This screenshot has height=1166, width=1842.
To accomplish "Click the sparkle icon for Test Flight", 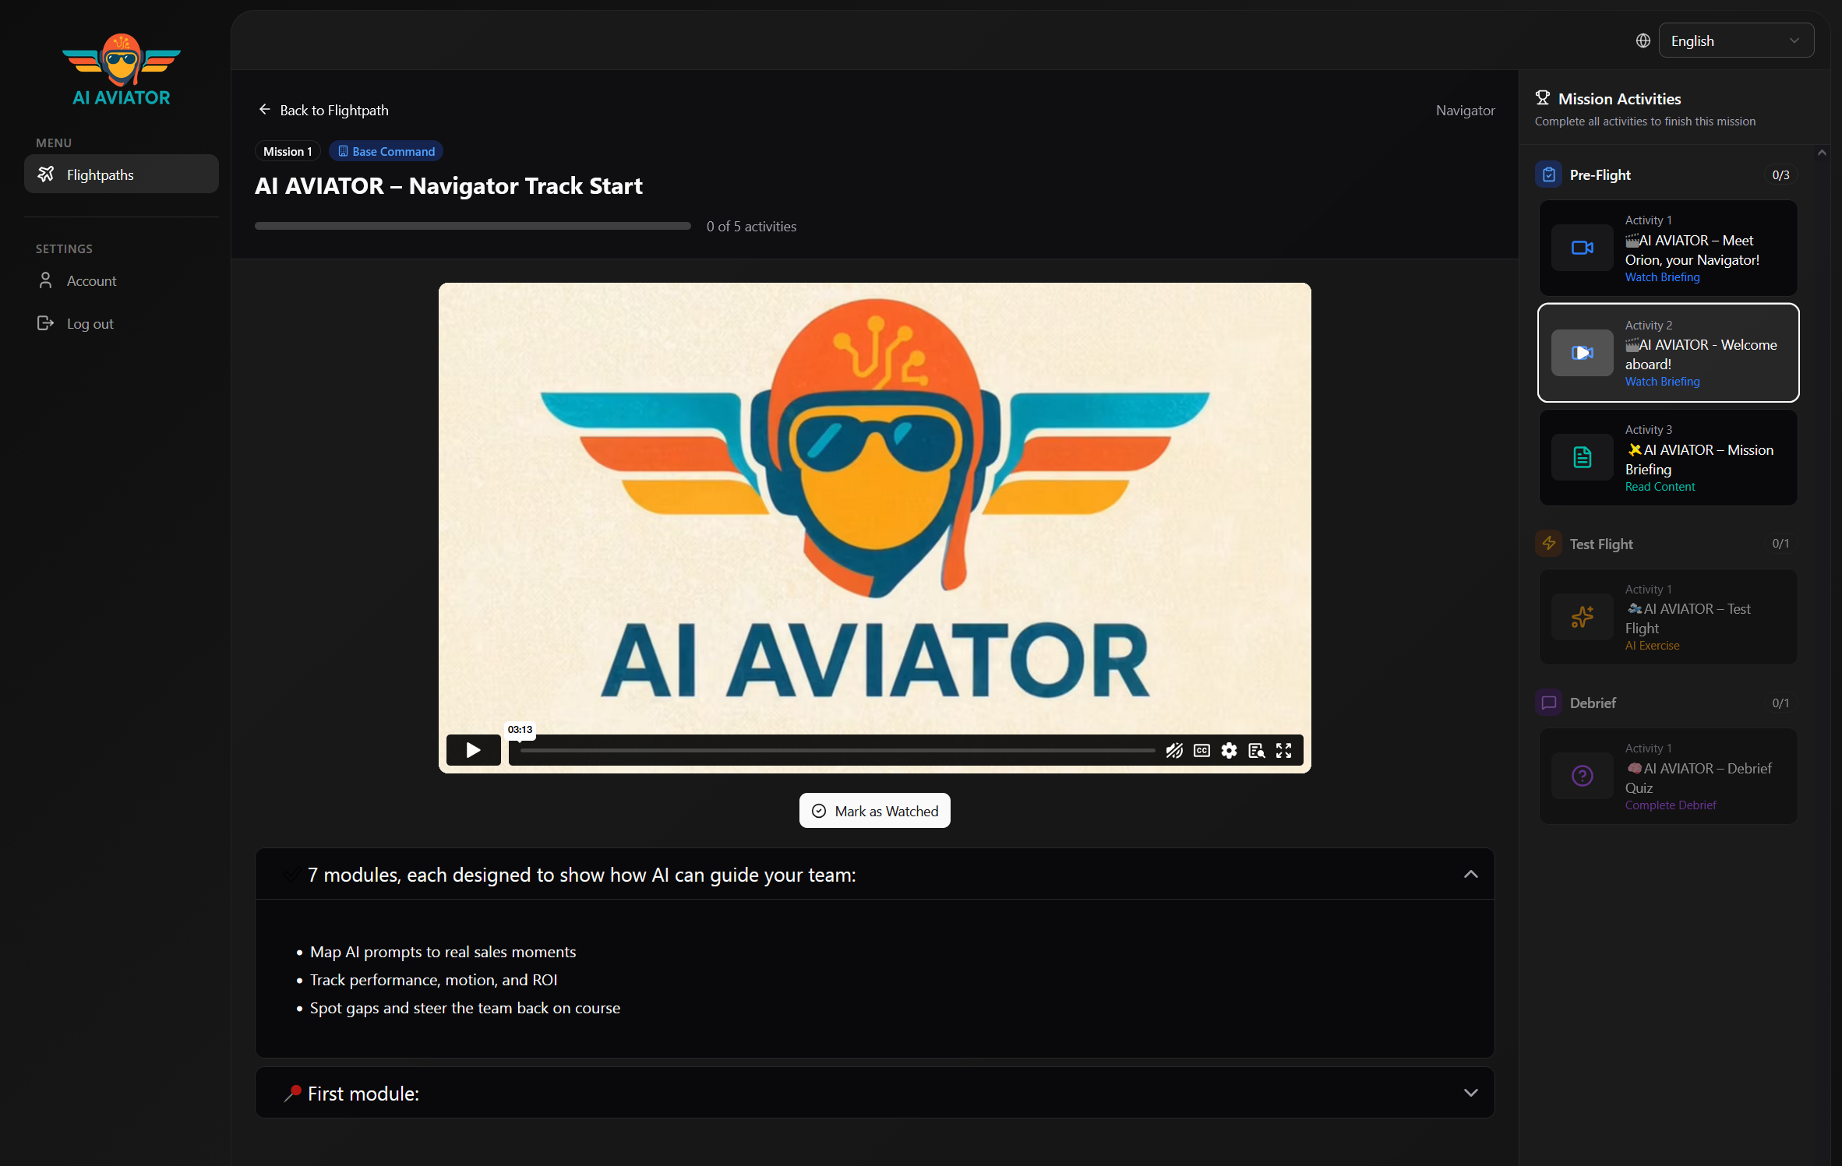I will click(1582, 617).
